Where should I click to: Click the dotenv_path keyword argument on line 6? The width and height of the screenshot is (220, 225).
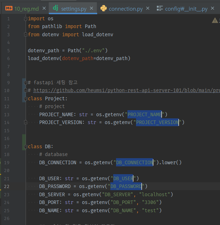click(x=78, y=58)
